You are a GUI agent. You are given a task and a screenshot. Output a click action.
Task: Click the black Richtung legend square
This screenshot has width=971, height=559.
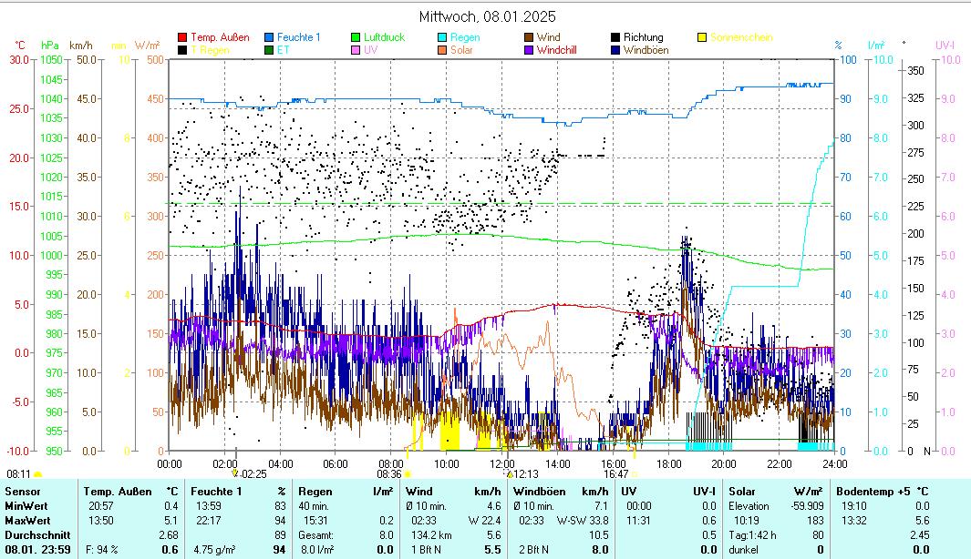pyautogui.click(x=615, y=38)
